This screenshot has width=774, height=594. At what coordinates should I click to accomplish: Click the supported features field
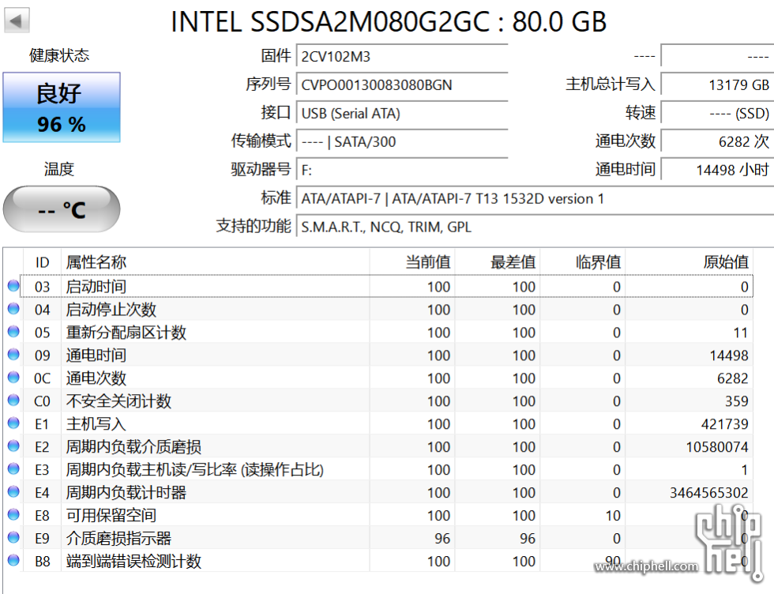click(x=534, y=227)
